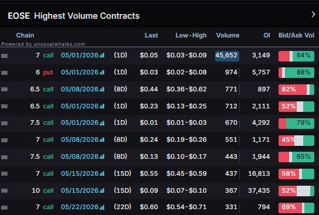This screenshot has height=215, width=319.
Task: Open the 05/01/2026 link on 6.5 call row
Action: 80,106
